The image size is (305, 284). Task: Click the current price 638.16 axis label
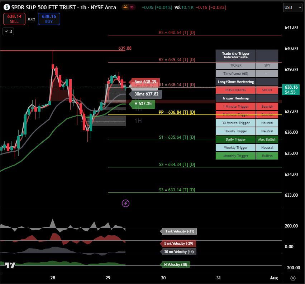(291, 89)
